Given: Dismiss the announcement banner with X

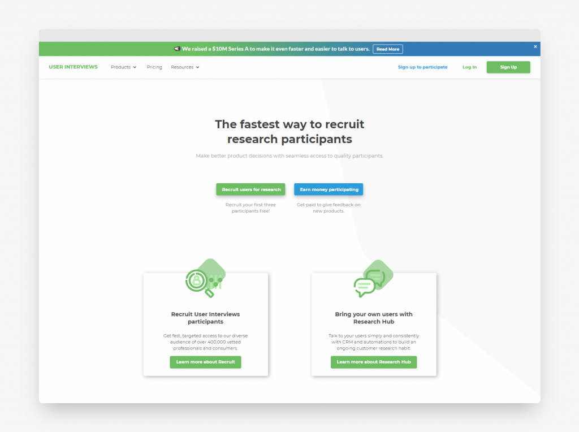Looking at the screenshot, I should point(535,46).
